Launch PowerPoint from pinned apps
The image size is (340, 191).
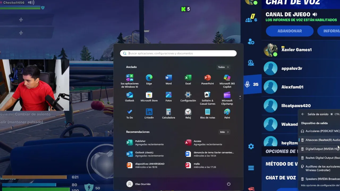point(207,80)
